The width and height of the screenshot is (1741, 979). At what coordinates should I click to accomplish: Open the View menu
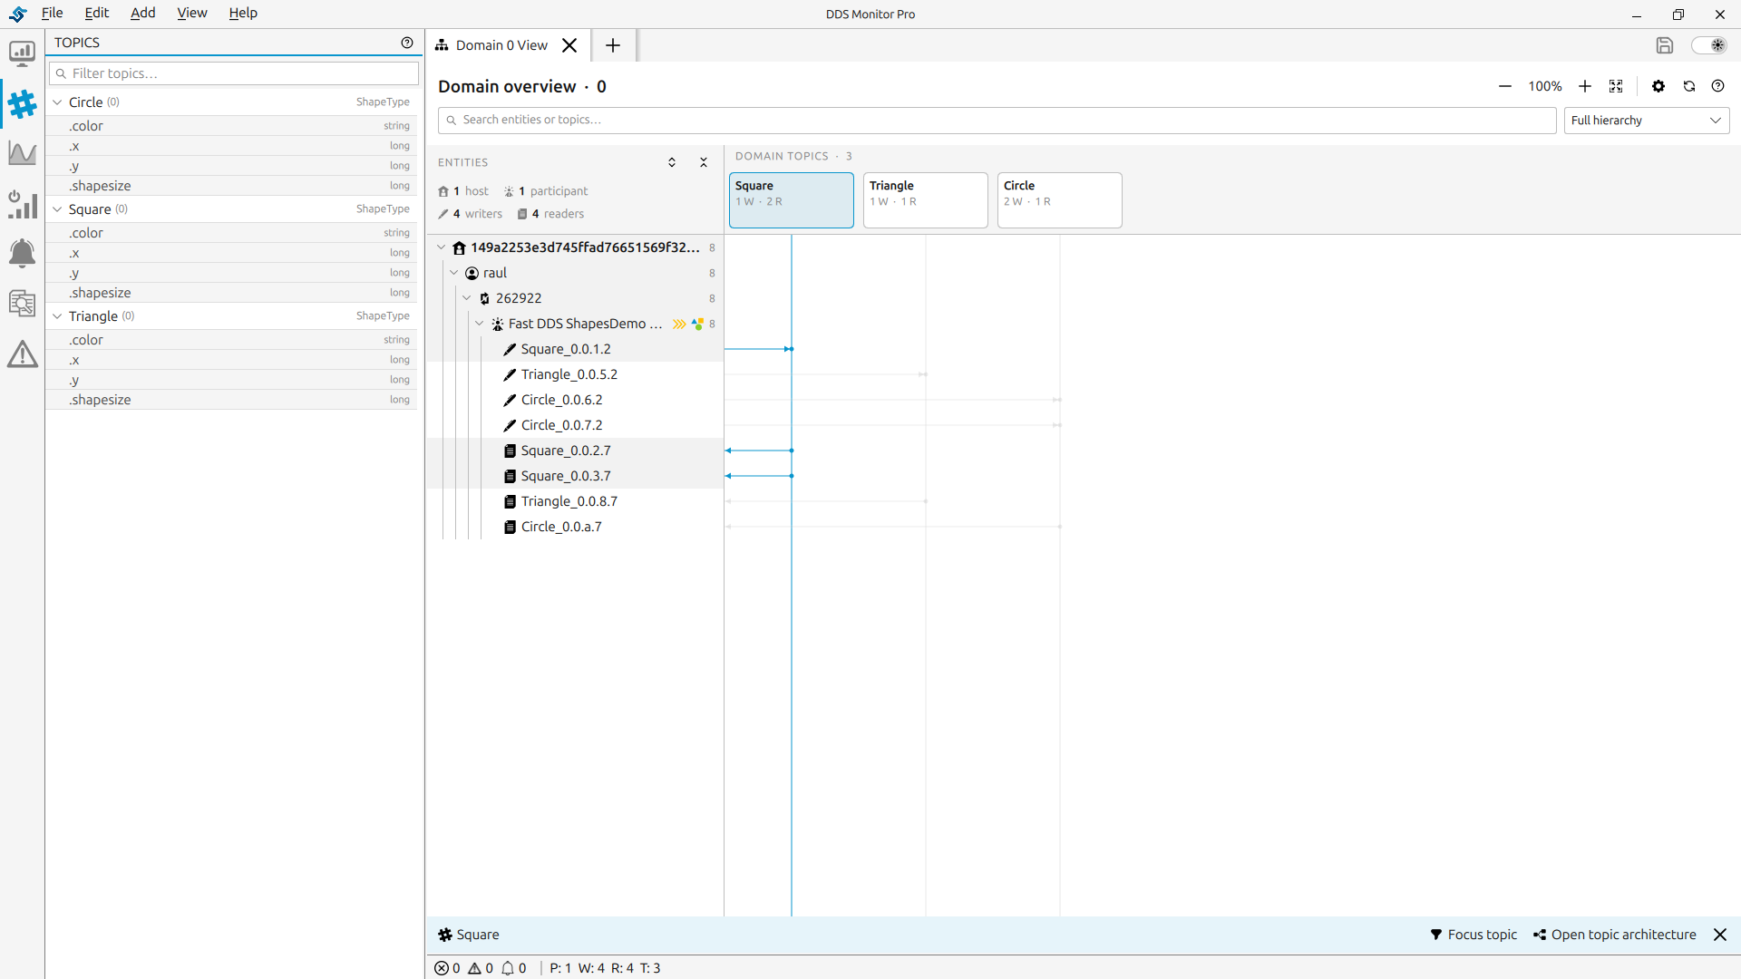tap(191, 13)
